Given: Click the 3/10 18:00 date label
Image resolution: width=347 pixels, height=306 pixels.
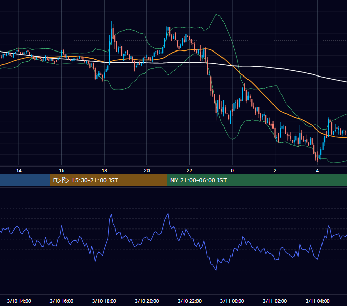Looking at the screenshot, I should (104, 301).
